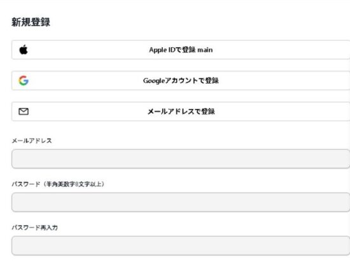Screen dimensions: 350x261
Task: Place cursor in password confirmation box
Action: (x=181, y=246)
